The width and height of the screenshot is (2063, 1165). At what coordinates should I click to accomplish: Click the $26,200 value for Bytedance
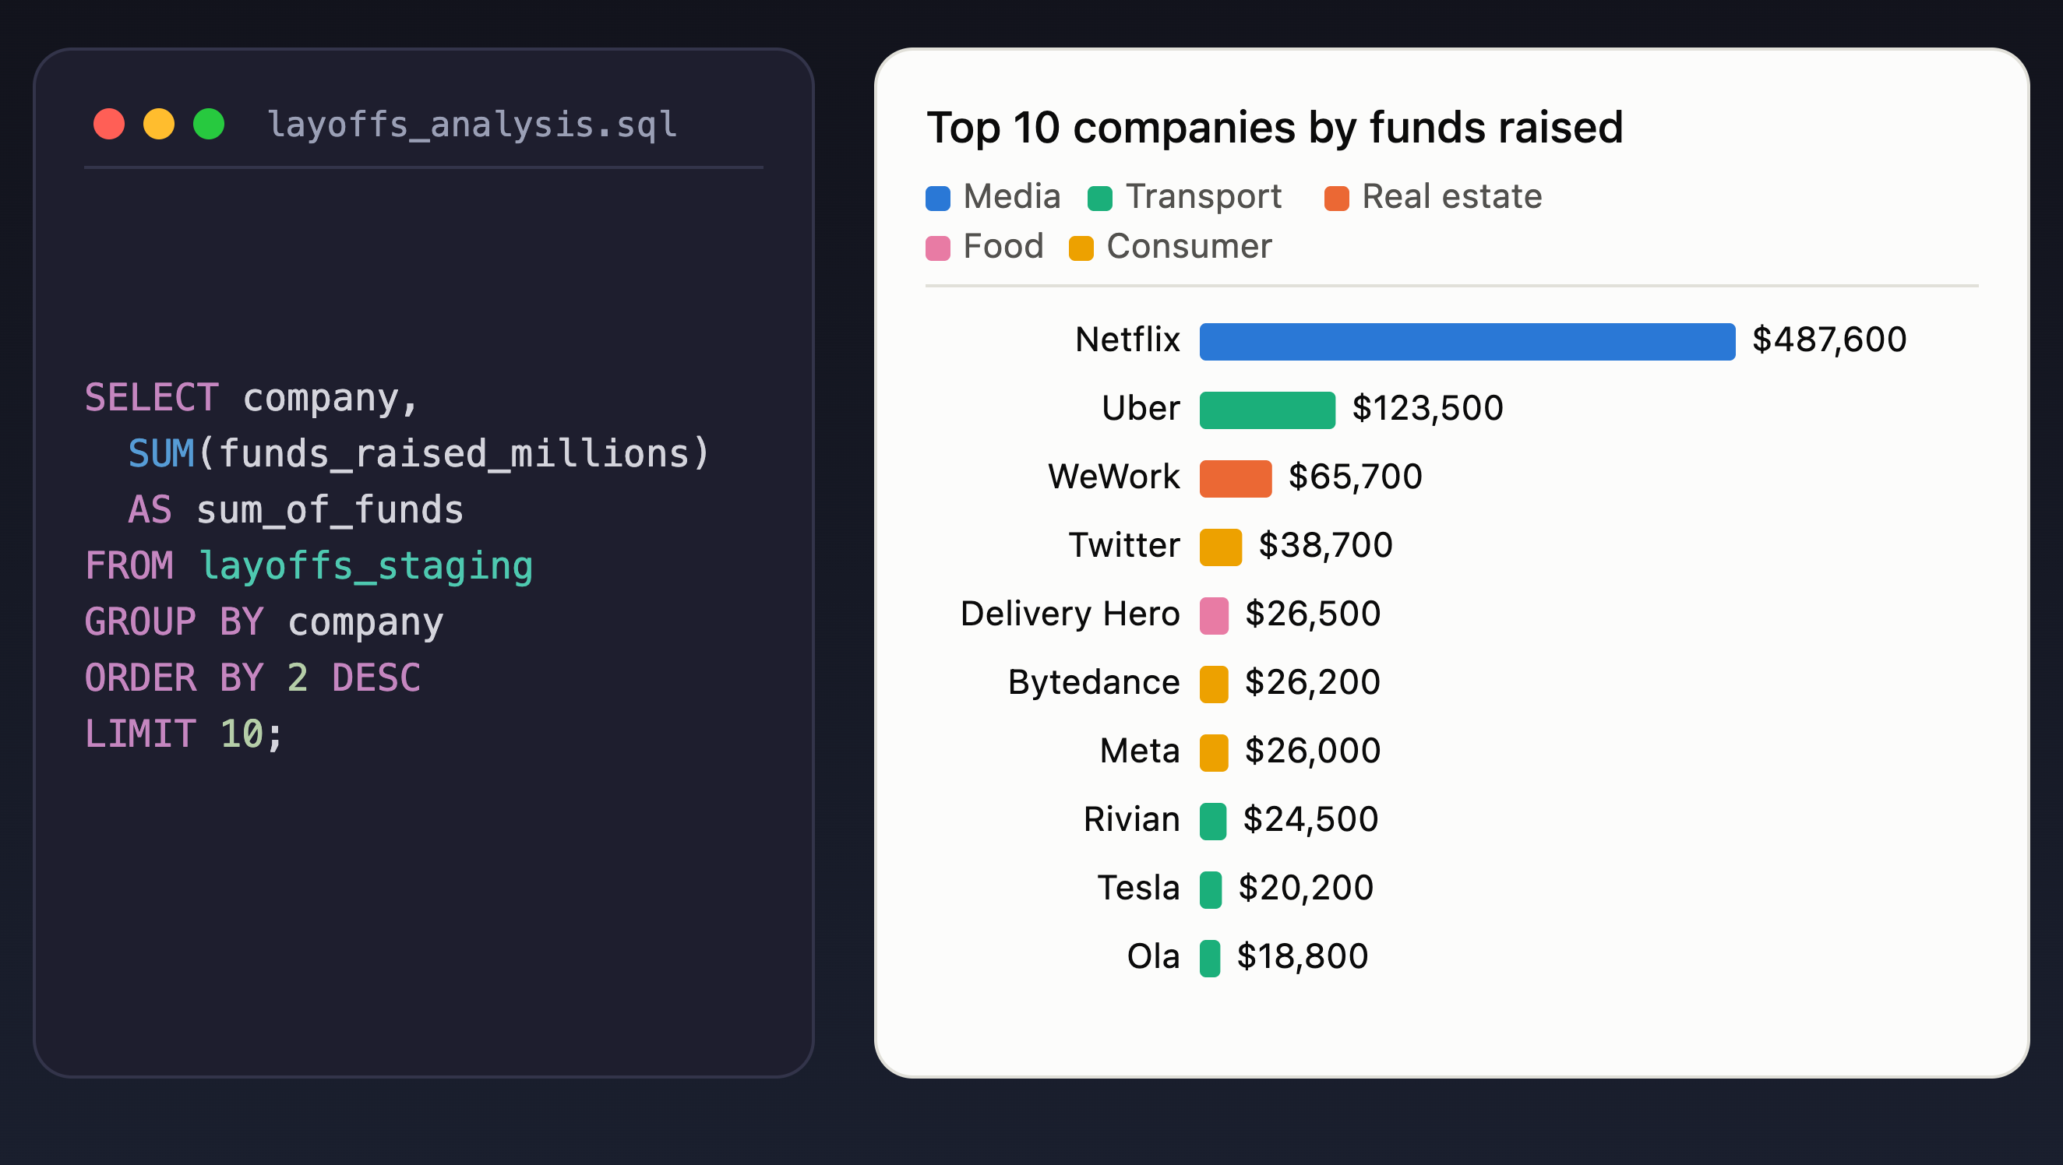point(1313,683)
